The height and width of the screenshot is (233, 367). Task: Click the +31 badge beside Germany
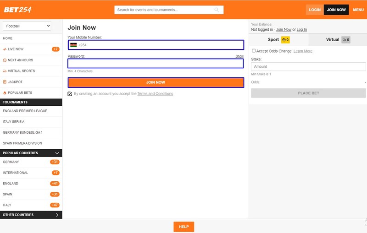55,162
